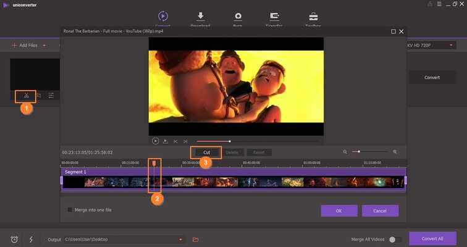Image resolution: width=467 pixels, height=247 pixels.
Task: Click Cancel in the trim dialog
Action: (x=380, y=211)
